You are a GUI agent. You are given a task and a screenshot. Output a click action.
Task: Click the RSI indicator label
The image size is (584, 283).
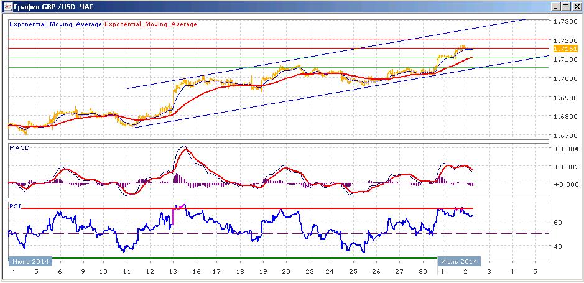pyautogui.click(x=16, y=206)
